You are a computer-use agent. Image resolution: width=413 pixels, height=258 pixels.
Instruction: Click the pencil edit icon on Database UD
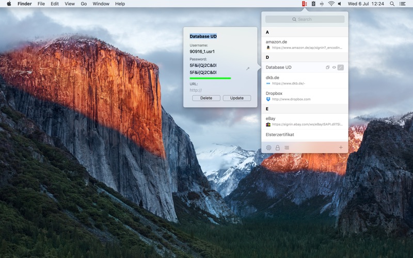pos(341,68)
